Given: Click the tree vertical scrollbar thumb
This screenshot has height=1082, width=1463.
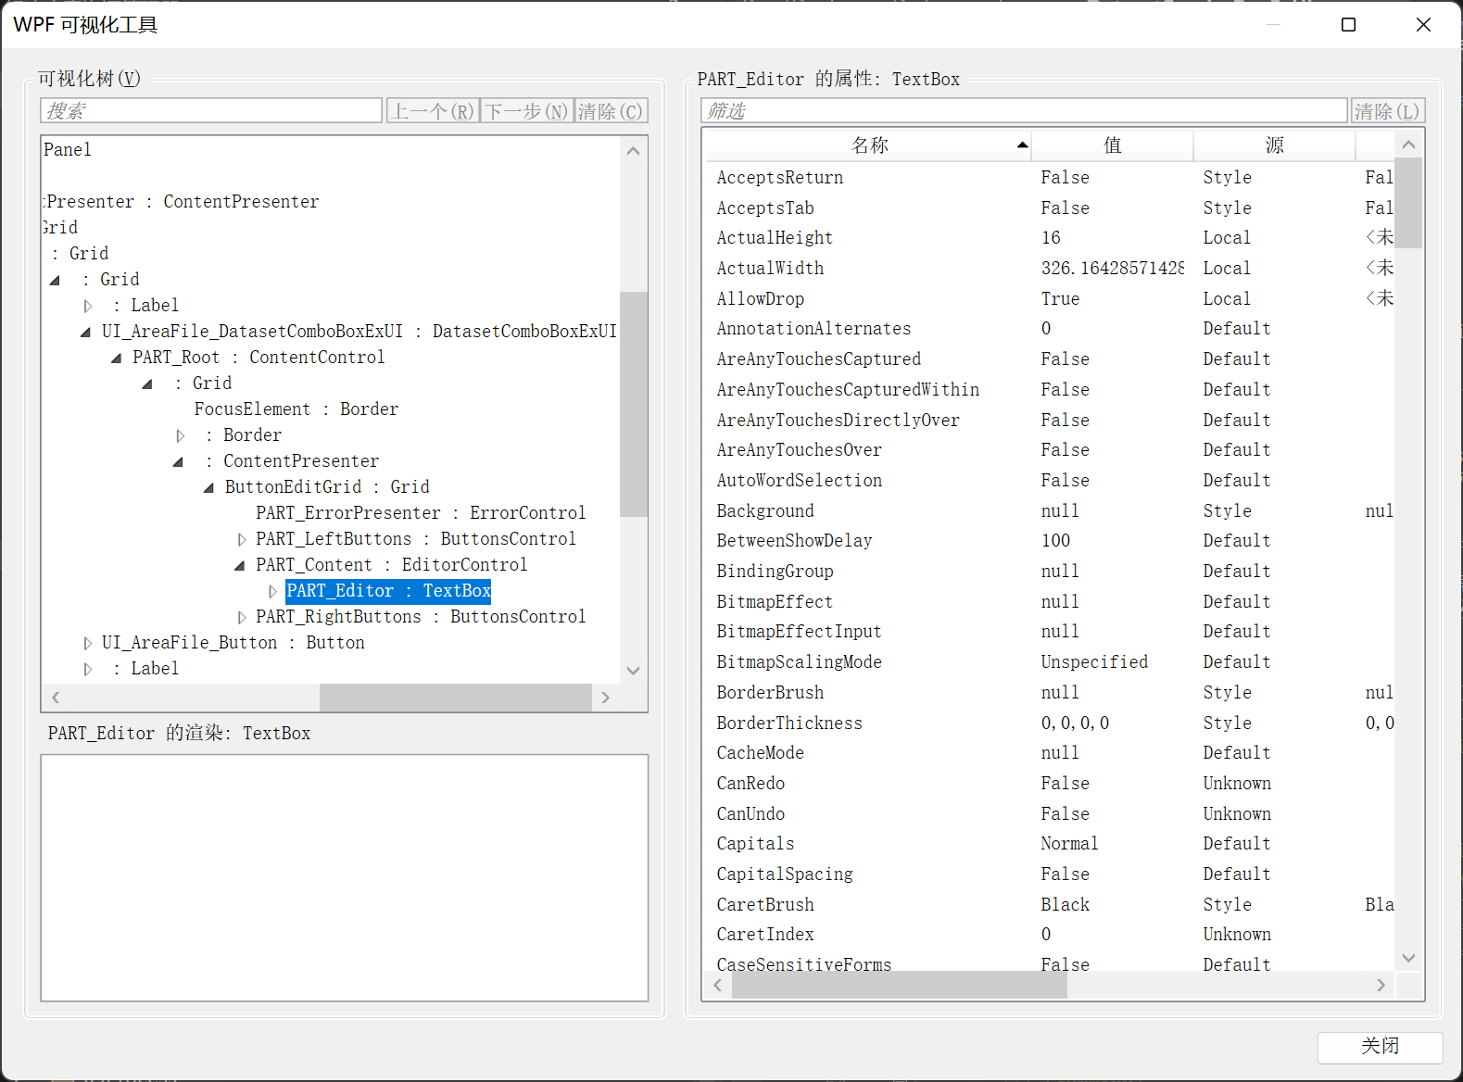Looking at the screenshot, I should 634,404.
